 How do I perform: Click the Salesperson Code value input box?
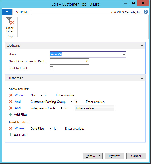(x=94, y=108)
